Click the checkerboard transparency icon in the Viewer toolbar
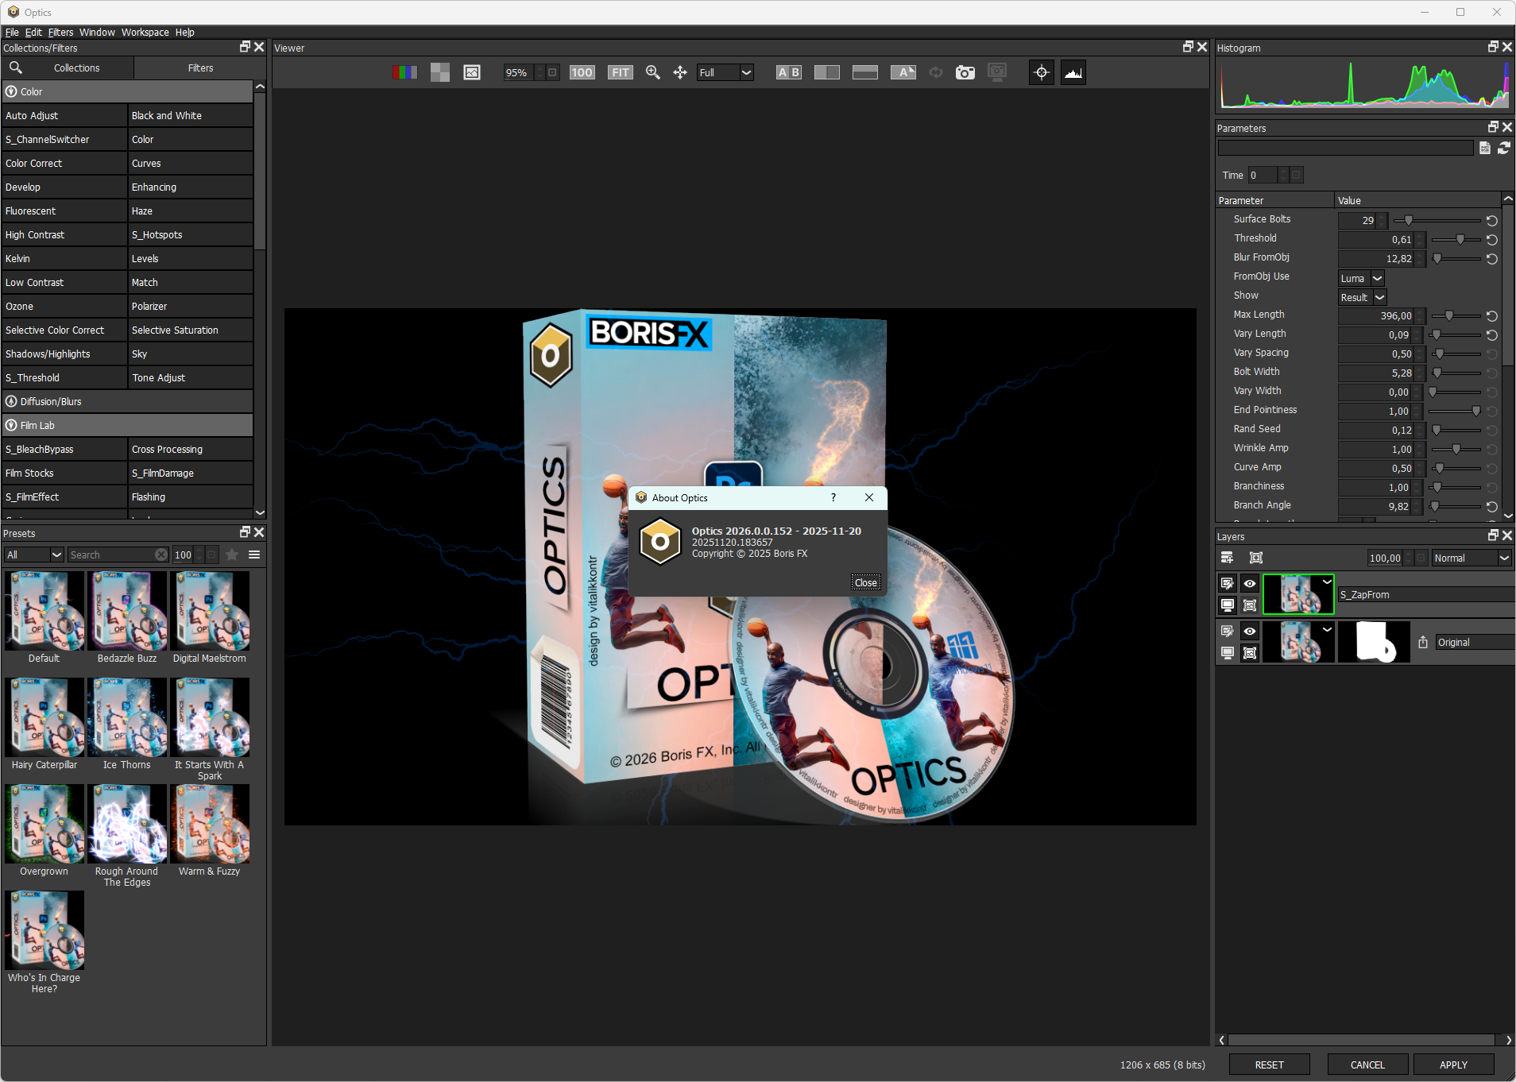 click(439, 72)
